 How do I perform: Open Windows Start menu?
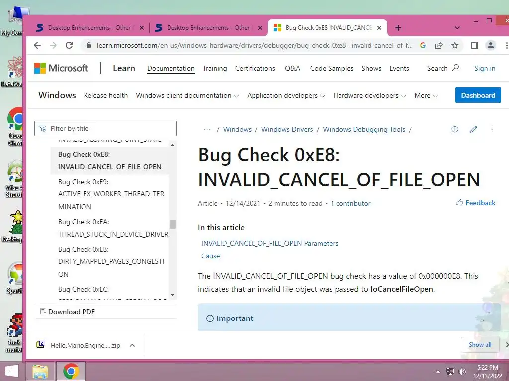coord(12,371)
